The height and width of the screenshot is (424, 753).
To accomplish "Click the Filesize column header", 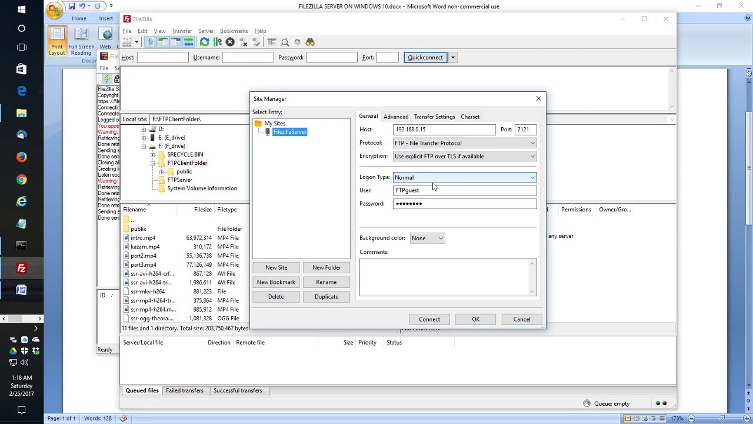I will [x=203, y=210].
